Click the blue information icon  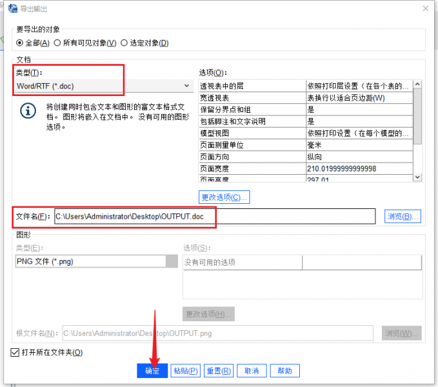pos(28,111)
